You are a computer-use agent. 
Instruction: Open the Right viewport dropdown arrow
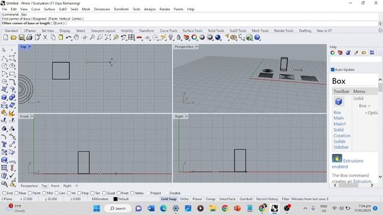(187, 116)
